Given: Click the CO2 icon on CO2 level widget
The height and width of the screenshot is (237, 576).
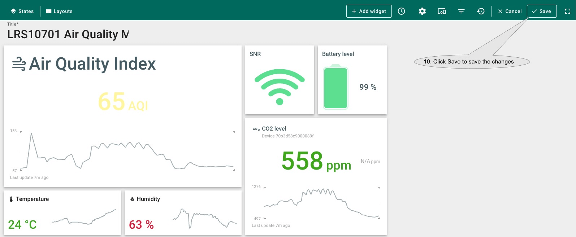Looking at the screenshot, I should [x=256, y=129].
